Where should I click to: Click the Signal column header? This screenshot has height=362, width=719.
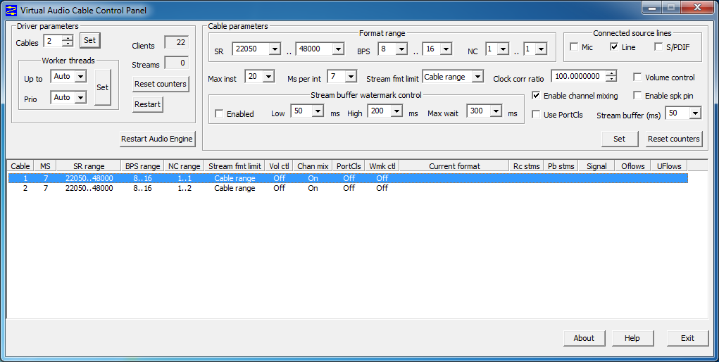596,166
